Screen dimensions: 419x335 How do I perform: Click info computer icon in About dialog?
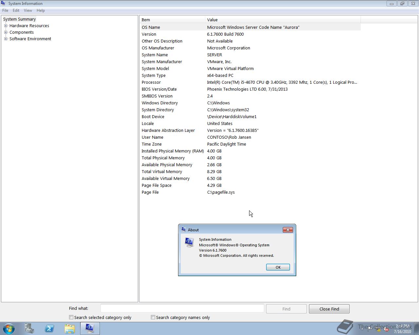[x=189, y=242]
